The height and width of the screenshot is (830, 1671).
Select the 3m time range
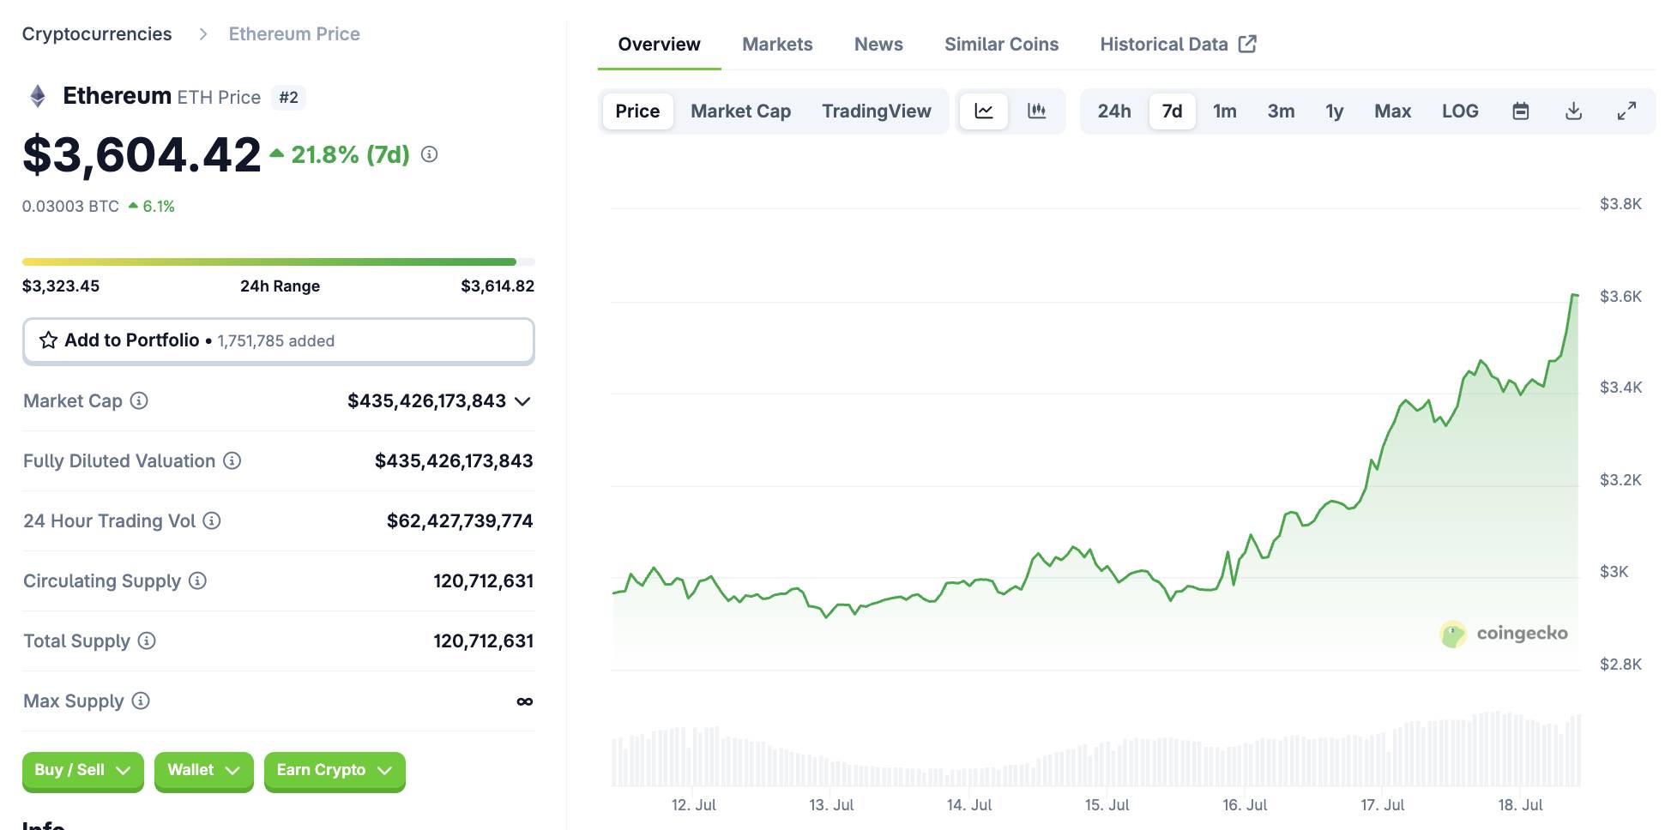coord(1281,111)
